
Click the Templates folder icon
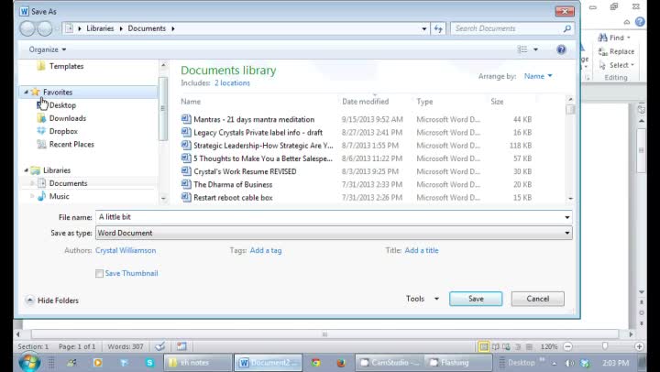41,66
